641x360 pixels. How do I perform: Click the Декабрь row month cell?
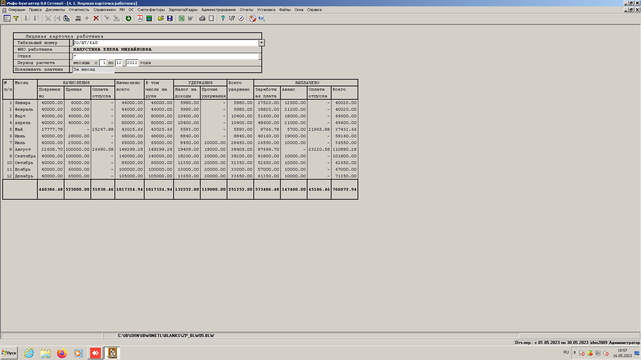coord(25,176)
